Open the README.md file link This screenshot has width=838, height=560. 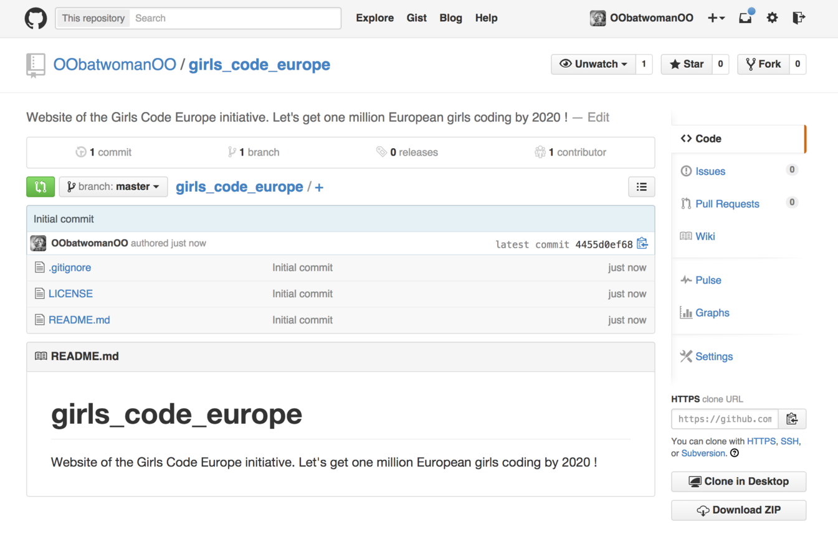tap(79, 320)
